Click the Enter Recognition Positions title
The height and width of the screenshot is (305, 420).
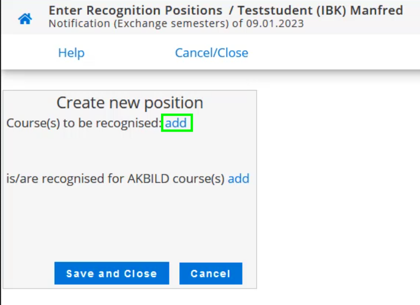tap(135, 10)
